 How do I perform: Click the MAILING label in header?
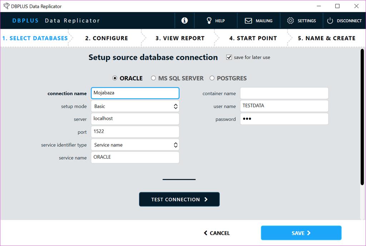click(x=264, y=21)
